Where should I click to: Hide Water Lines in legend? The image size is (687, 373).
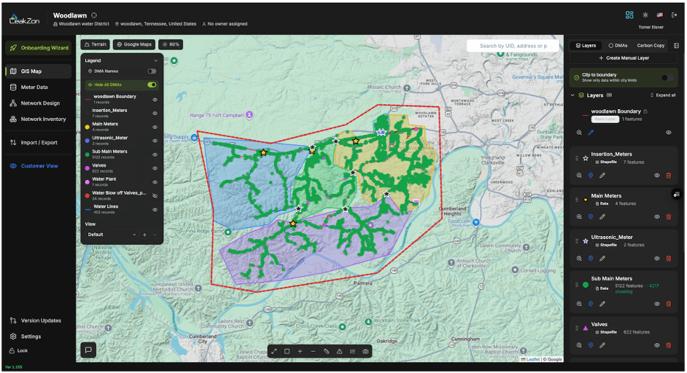(x=155, y=209)
